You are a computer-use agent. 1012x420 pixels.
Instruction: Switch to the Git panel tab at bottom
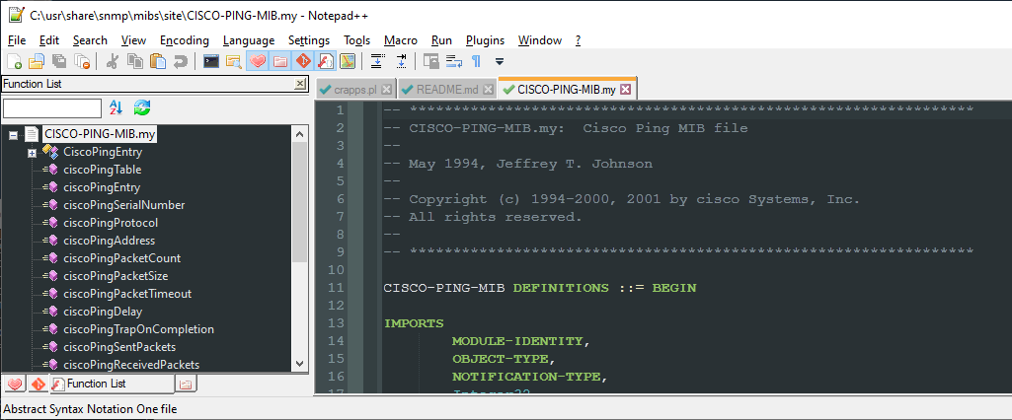click(38, 385)
